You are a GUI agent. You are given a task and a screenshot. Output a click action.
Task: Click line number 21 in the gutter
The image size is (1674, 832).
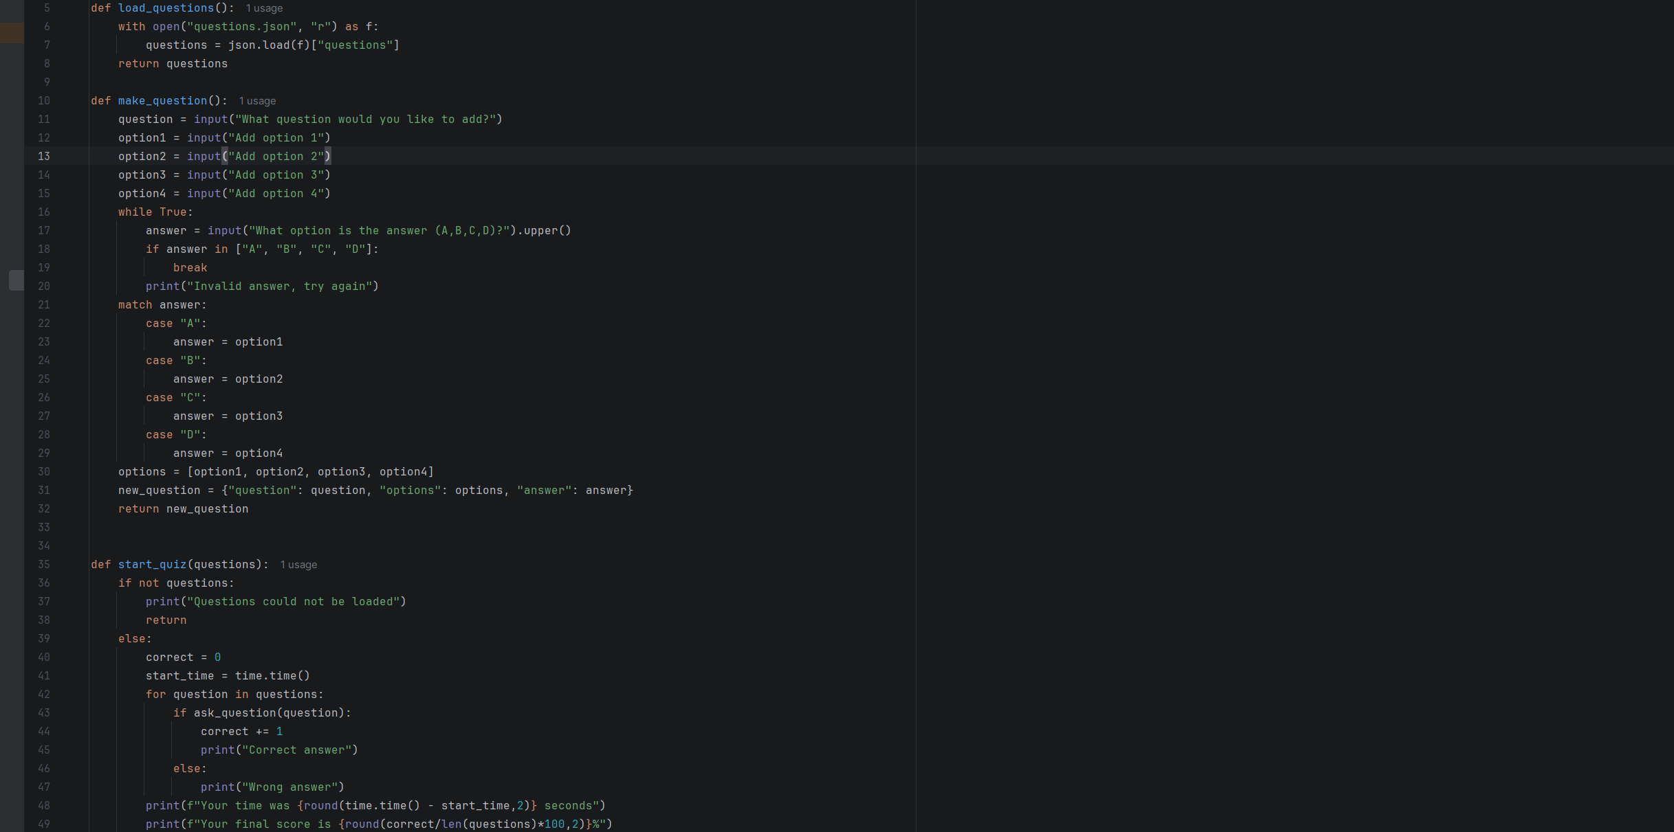tap(44, 305)
